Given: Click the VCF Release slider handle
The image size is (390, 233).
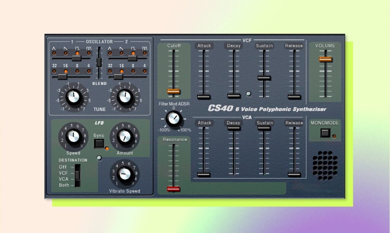Looking at the screenshot, I should click(x=294, y=97).
